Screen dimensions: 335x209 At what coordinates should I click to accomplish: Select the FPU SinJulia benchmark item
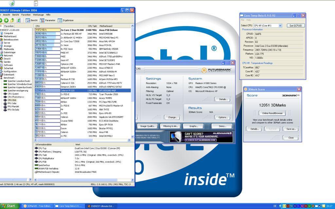[x=11, y=110]
